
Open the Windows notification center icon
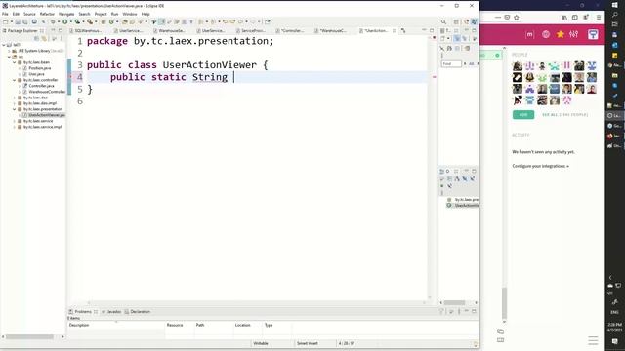point(614,341)
